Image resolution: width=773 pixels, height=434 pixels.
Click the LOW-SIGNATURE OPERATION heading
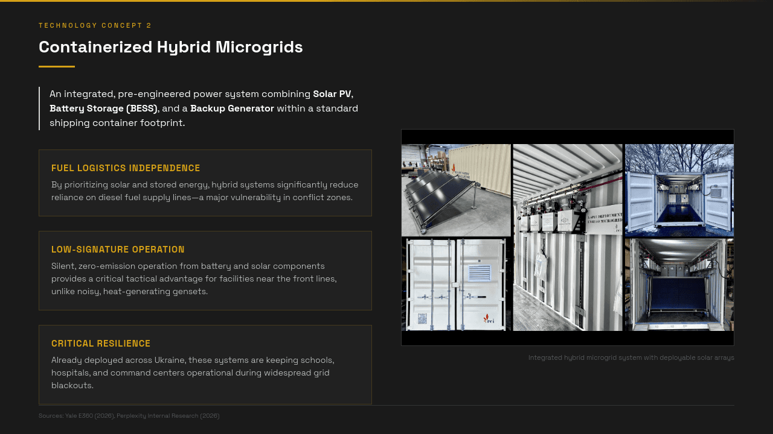click(x=118, y=249)
